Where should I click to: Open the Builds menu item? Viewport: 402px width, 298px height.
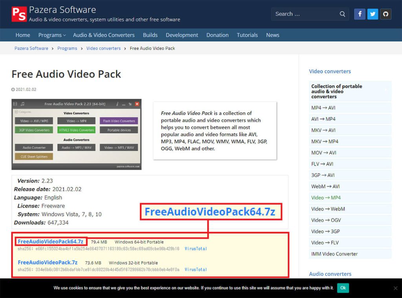pyautogui.click(x=150, y=35)
